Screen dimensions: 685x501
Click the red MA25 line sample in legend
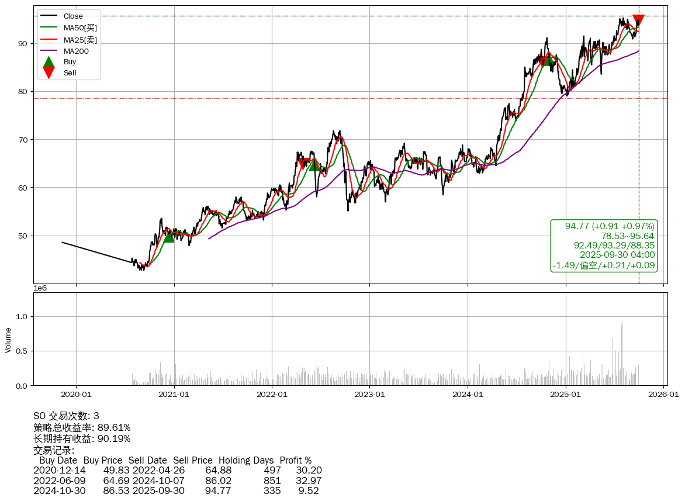(x=49, y=40)
